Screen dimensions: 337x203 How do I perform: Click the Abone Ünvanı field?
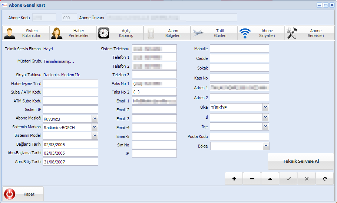(172, 18)
